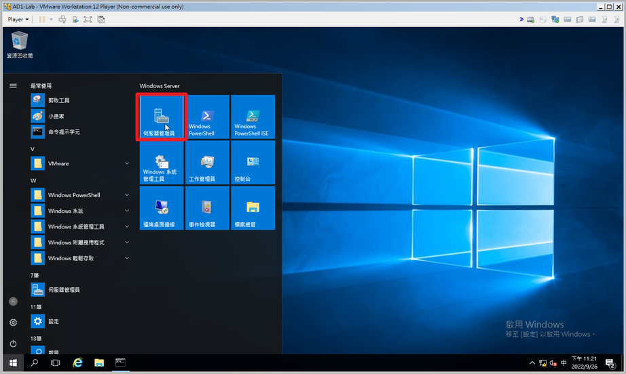Open the 事件檢視器 tile
This screenshot has height=374, width=626.
[x=207, y=208]
